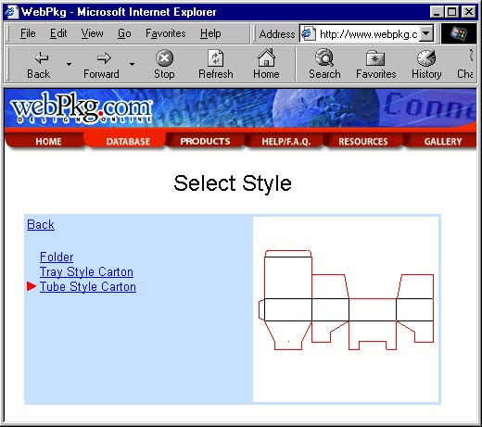The height and width of the screenshot is (427, 482).
Task: Open the Go menu
Action: pos(124,33)
